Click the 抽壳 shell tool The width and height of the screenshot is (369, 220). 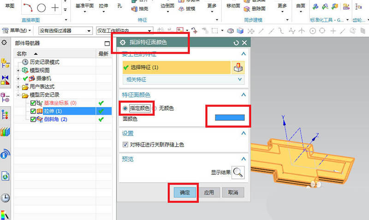coord(140,9)
